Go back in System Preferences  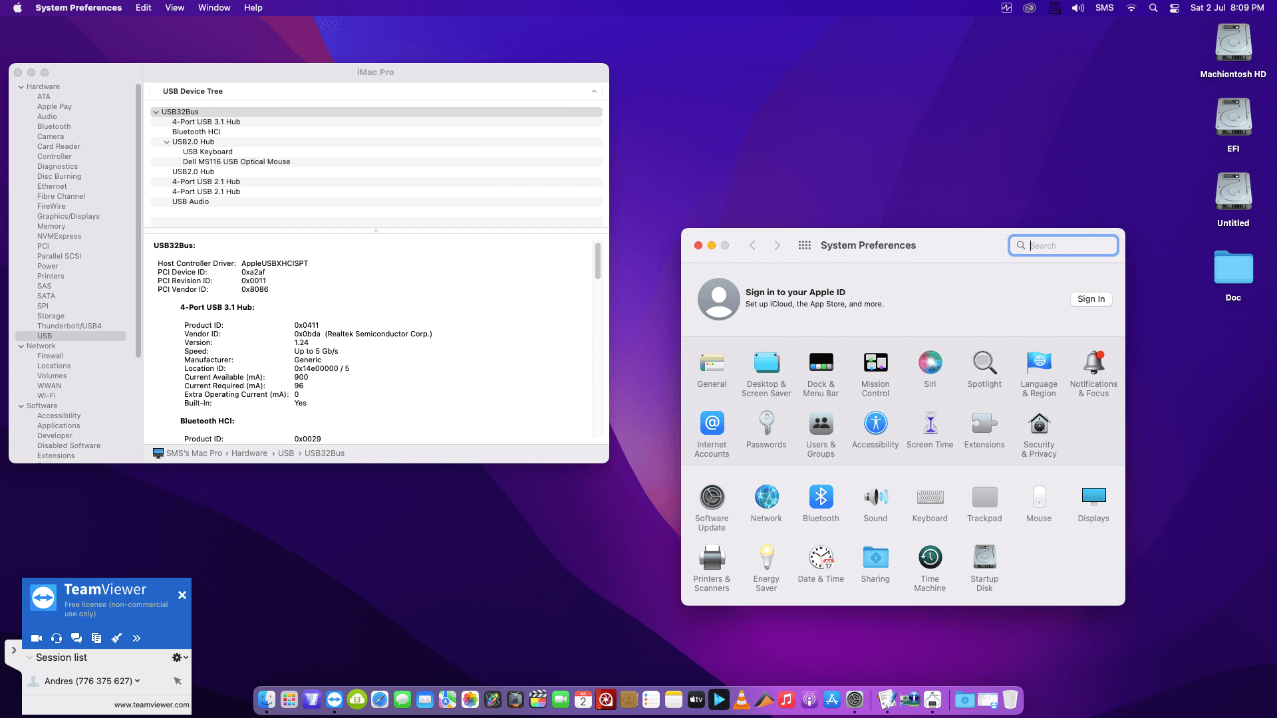pos(752,245)
